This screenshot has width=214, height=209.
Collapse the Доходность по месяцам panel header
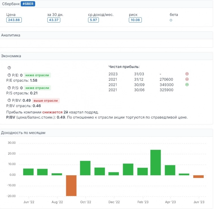[106, 133]
